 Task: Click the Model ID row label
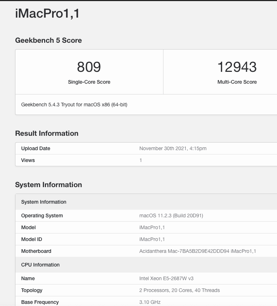coord(32,240)
